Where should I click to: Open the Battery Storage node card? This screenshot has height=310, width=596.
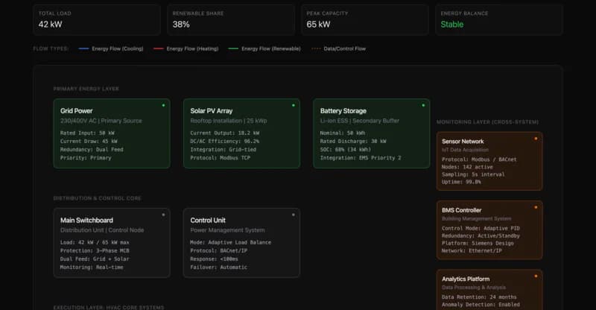370,133
